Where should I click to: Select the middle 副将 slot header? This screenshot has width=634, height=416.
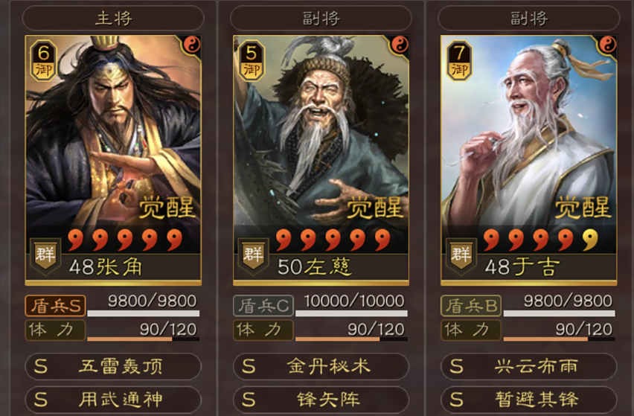click(x=321, y=18)
